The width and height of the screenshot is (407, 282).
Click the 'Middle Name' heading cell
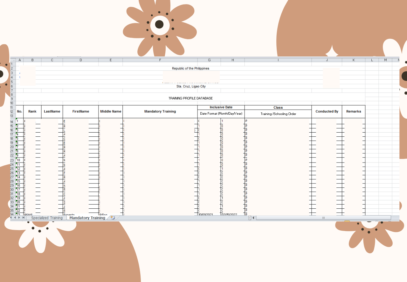pos(111,112)
